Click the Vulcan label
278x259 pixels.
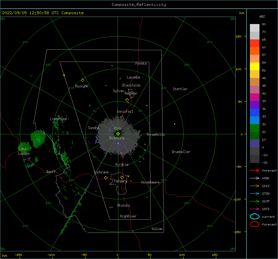click(157, 229)
